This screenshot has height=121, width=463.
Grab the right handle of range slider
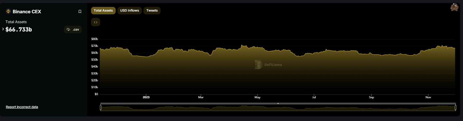pyautogui.click(x=455, y=107)
